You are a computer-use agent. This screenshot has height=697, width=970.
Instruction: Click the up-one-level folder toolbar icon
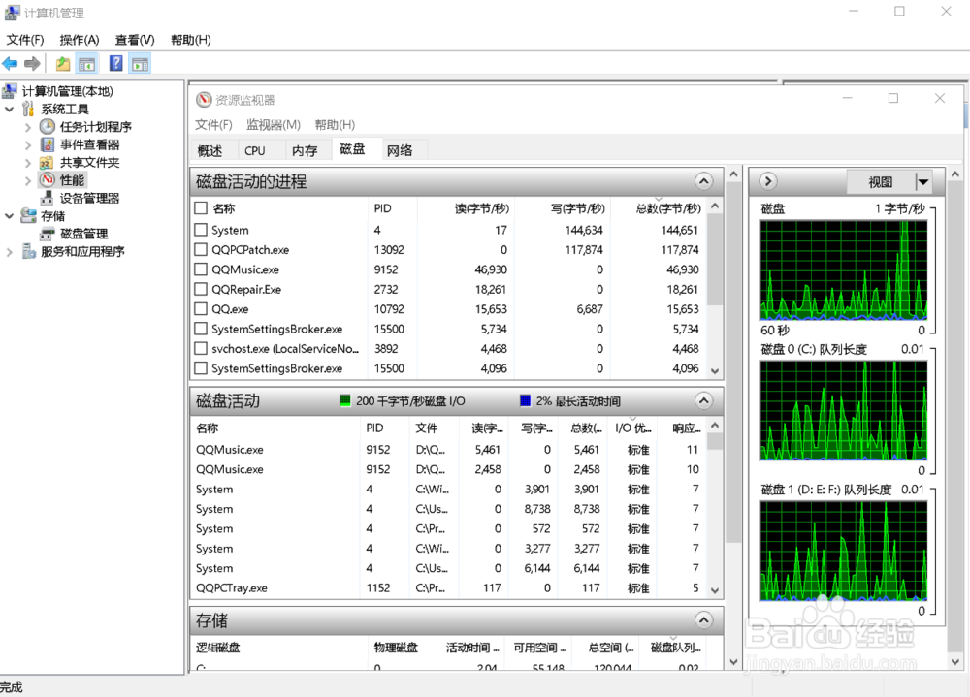(62, 63)
